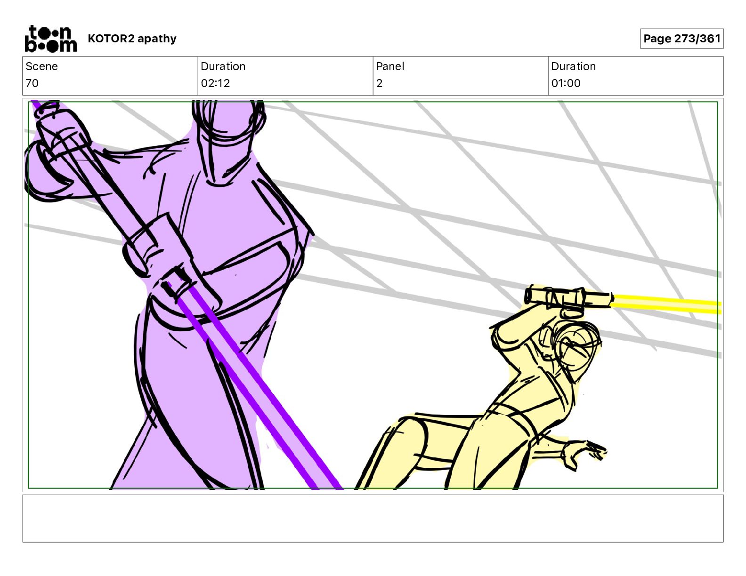Select panel number '2'
Viewport: 746px width, 576px height.
click(x=379, y=83)
